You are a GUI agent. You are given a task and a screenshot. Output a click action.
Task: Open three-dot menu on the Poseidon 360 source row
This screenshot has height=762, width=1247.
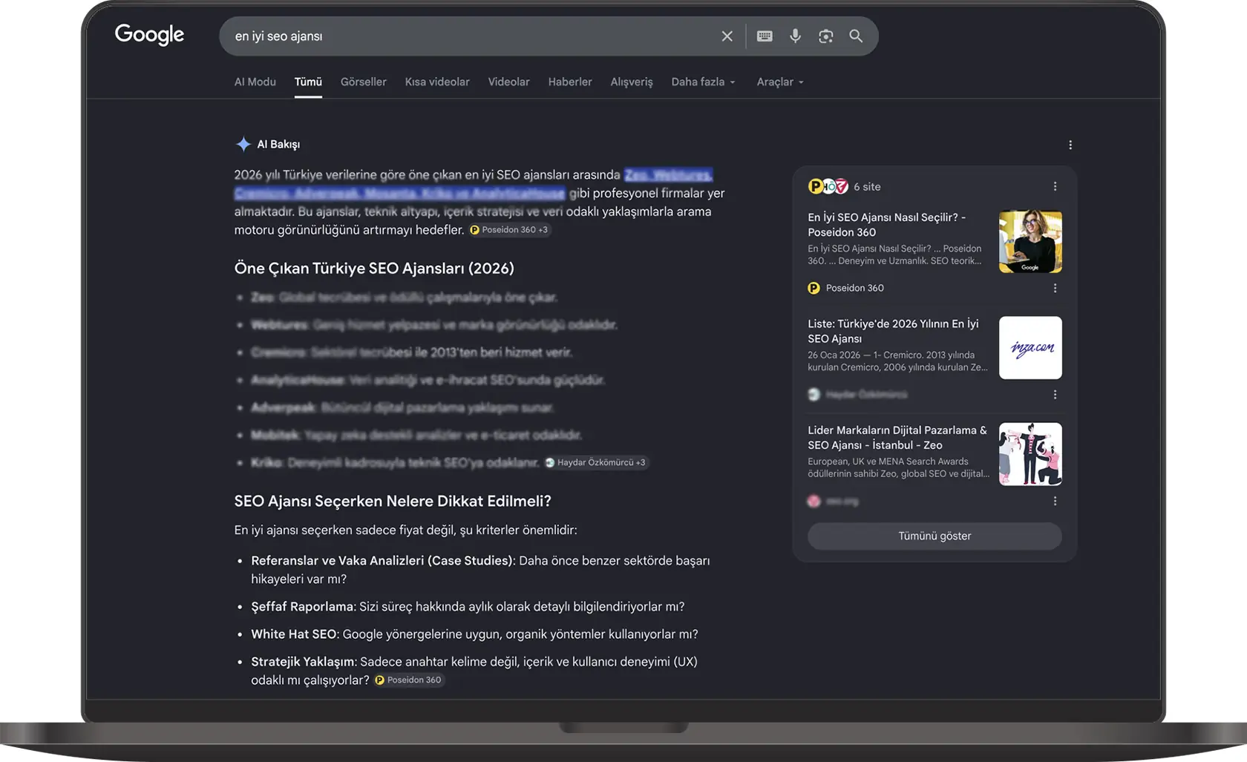[x=1055, y=288]
